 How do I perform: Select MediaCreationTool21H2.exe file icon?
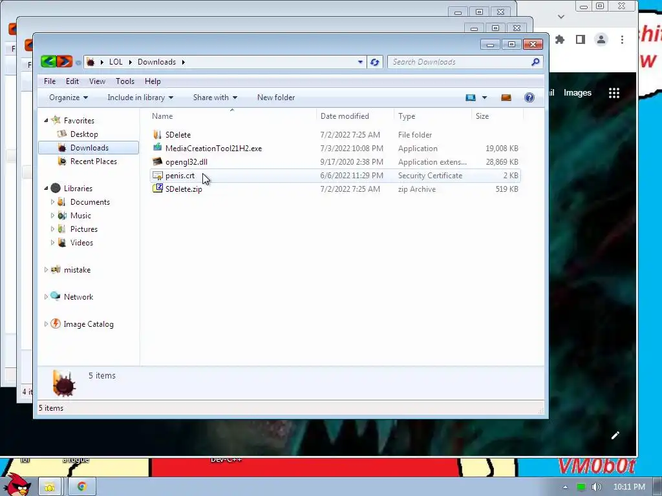click(158, 148)
